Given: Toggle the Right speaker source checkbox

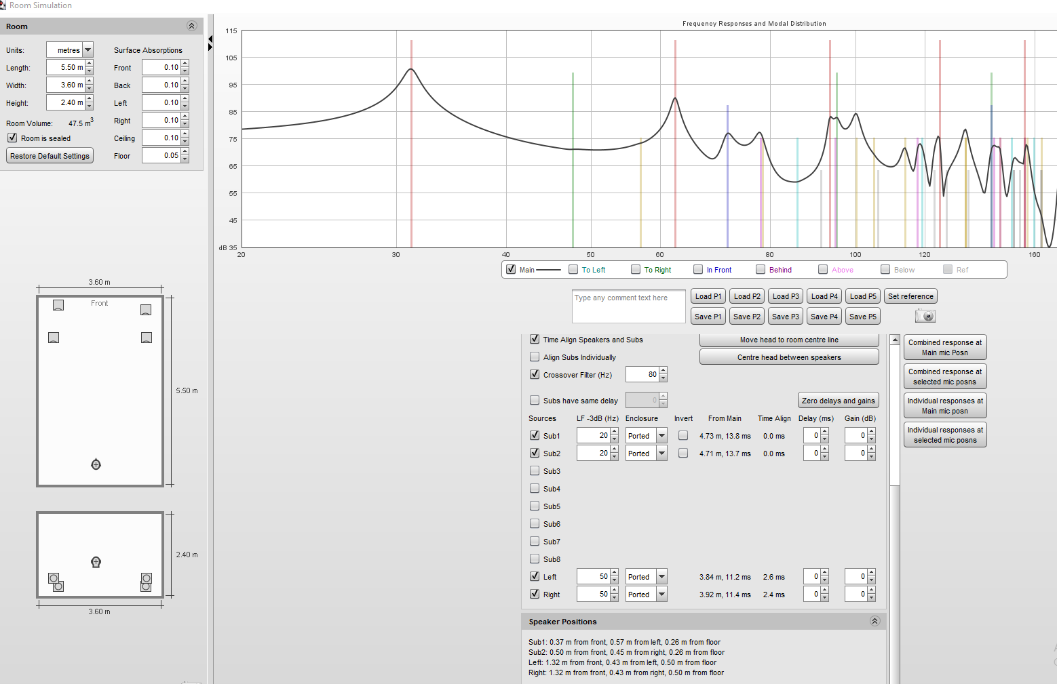Looking at the screenshot, I should 535,594.
